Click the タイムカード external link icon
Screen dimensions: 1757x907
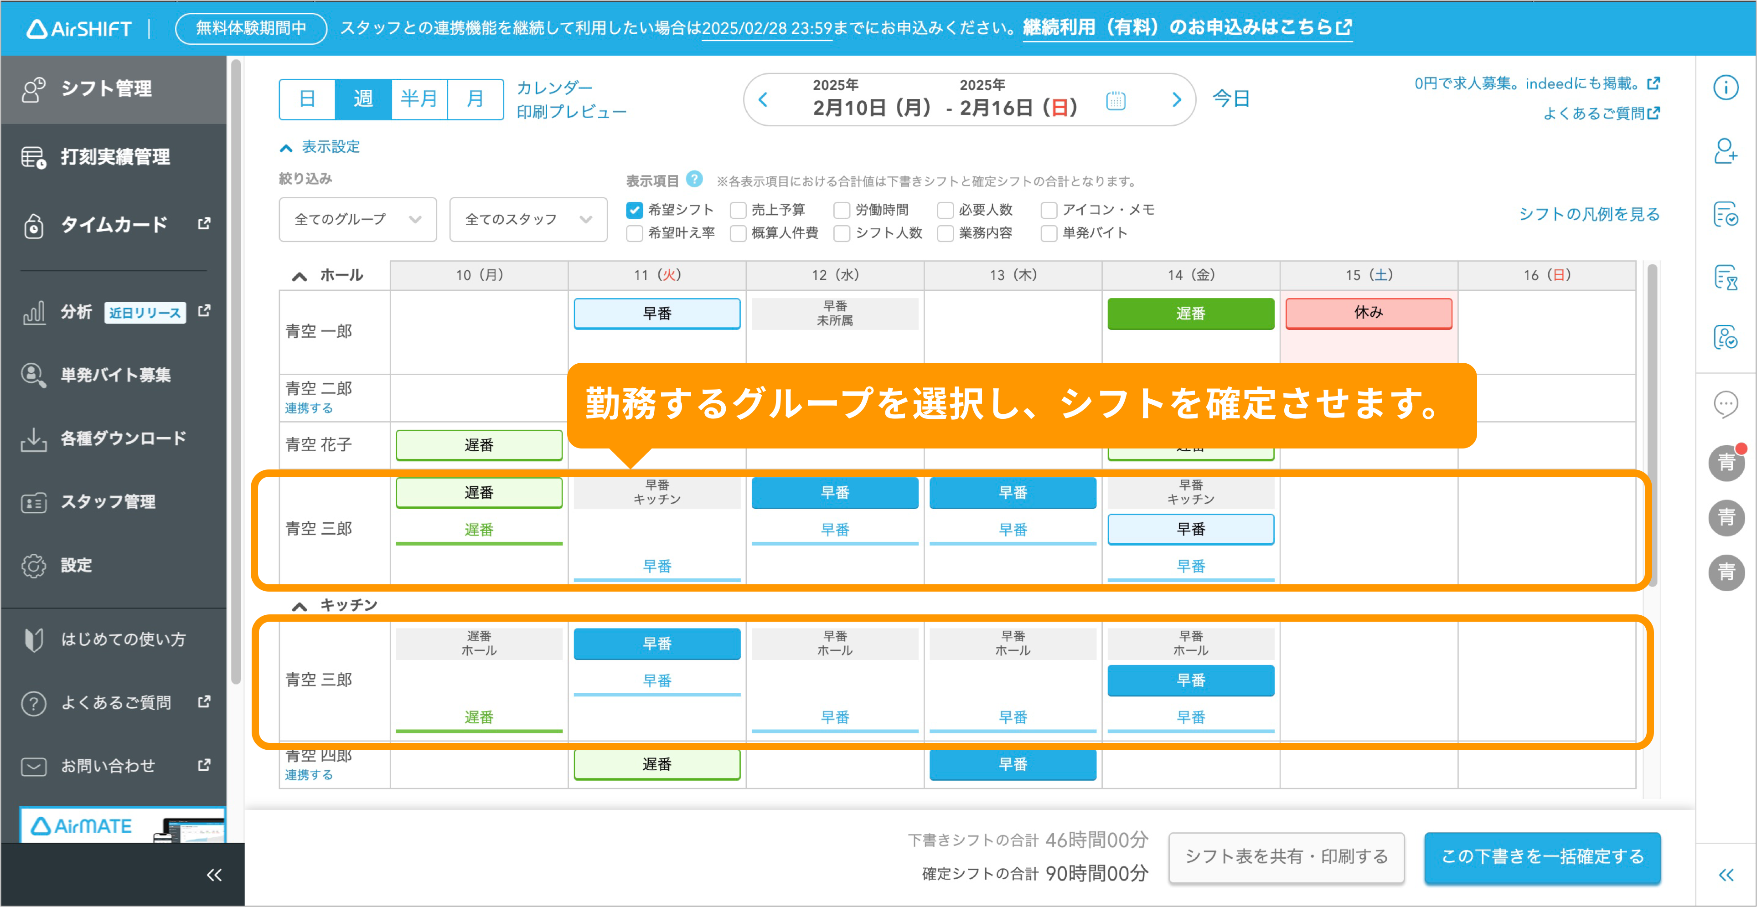[204, 224]
